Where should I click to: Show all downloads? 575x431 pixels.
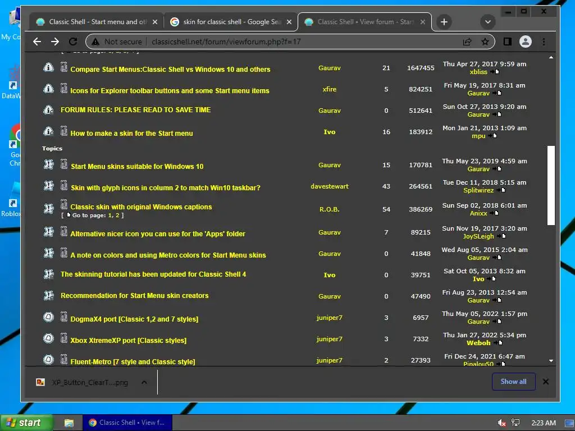[x=513, y=382]
